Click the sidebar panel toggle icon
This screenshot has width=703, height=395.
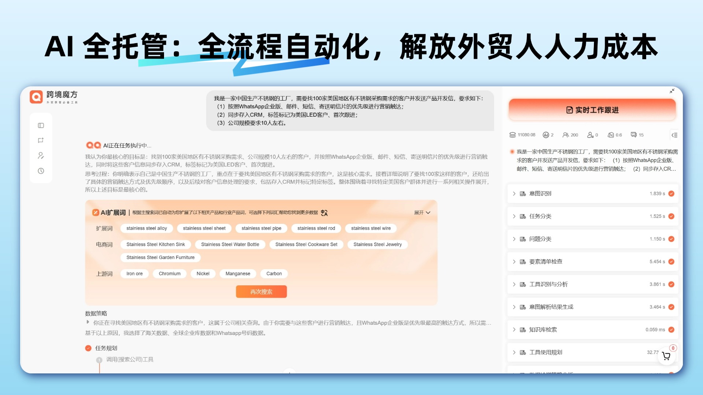click(41, 125)
